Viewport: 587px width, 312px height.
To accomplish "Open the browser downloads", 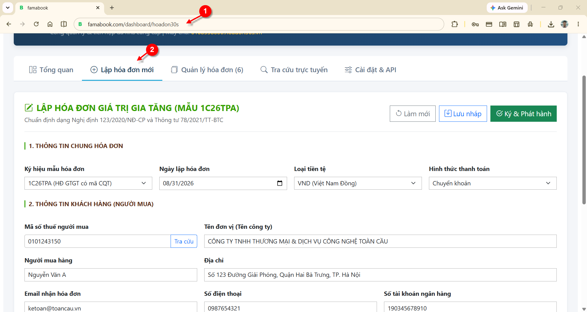I will 551,24.
